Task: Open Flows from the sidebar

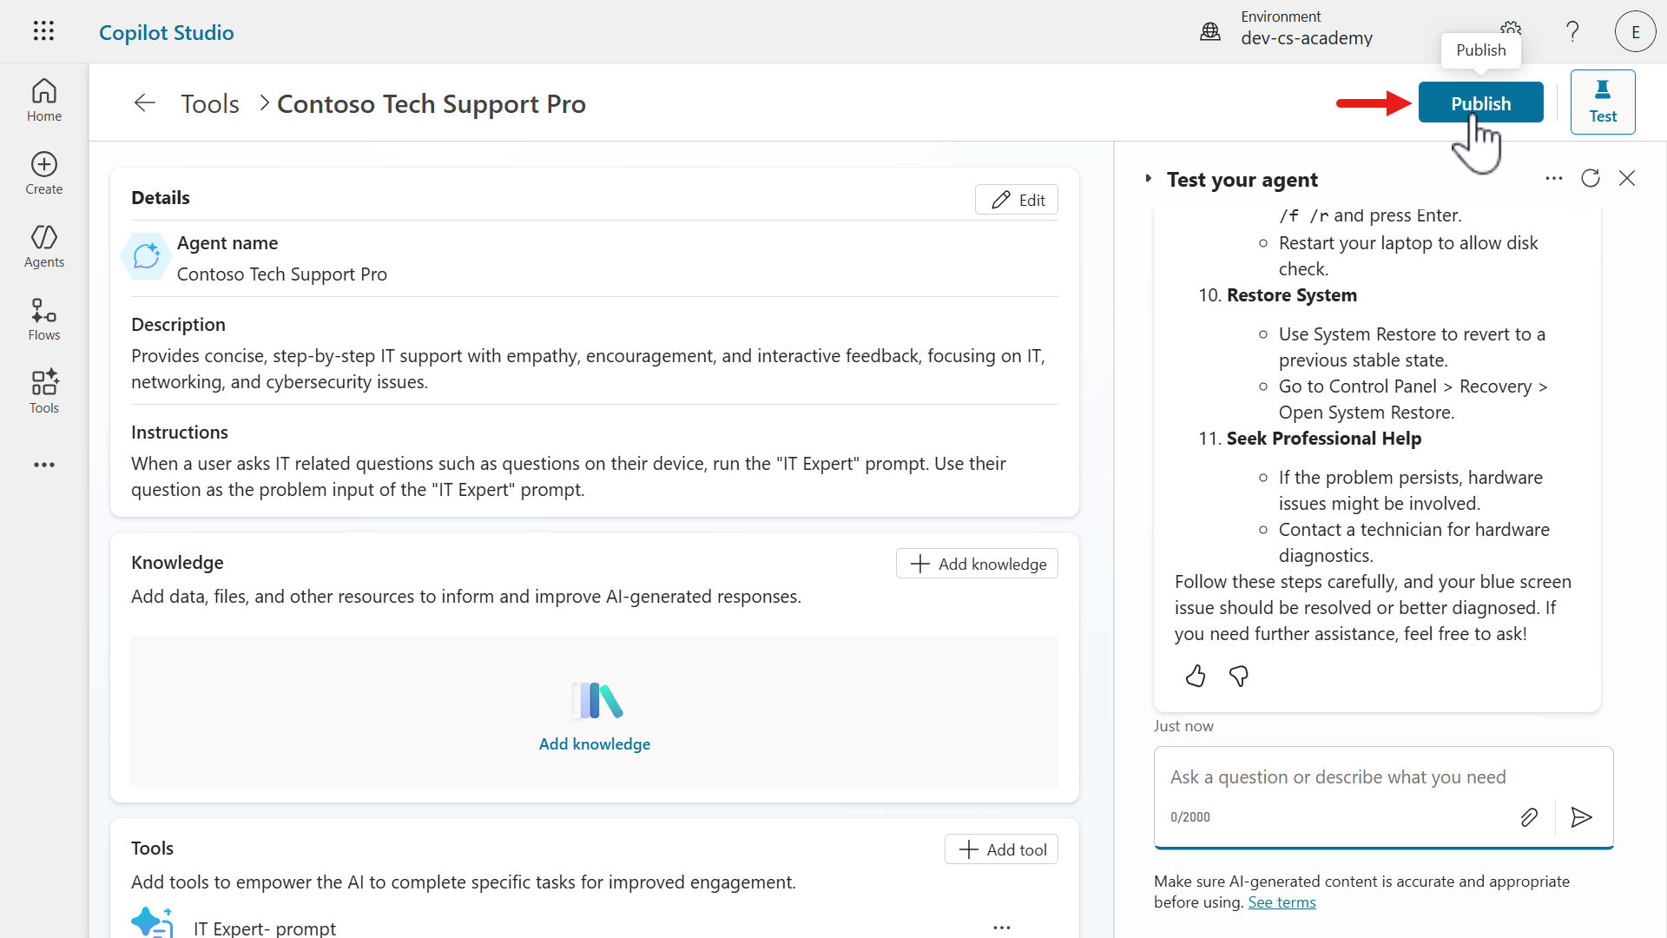Action: (43, 320)
